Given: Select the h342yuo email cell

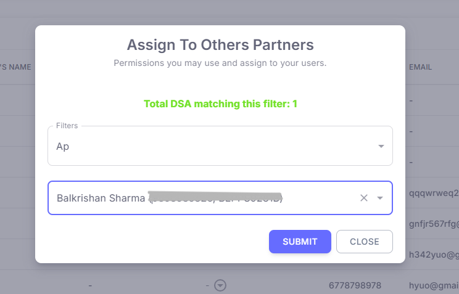Looking at the screenshot, I should (433, 254).
